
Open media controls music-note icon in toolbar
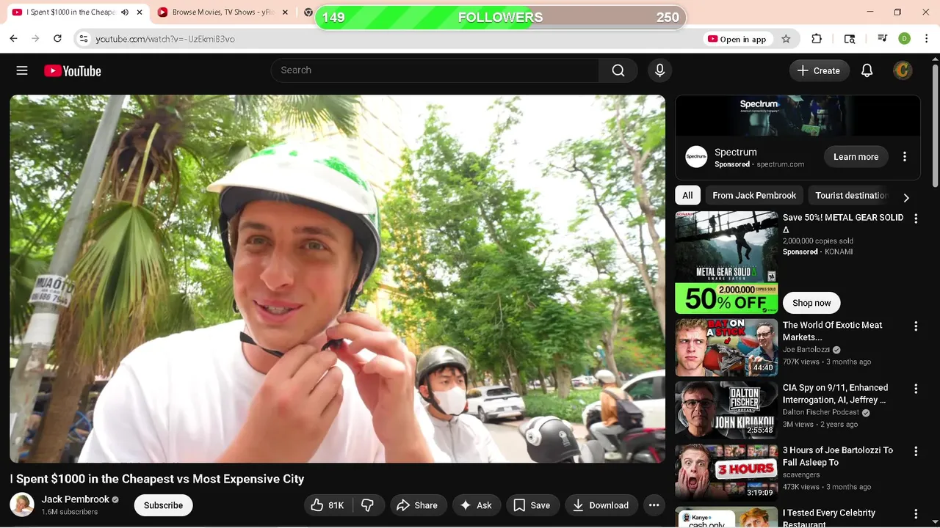(x=883, y=39)
